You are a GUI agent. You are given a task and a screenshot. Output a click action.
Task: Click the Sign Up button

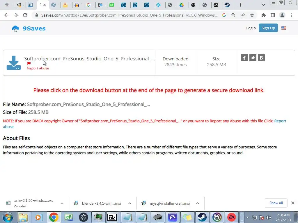coord(268,28)
